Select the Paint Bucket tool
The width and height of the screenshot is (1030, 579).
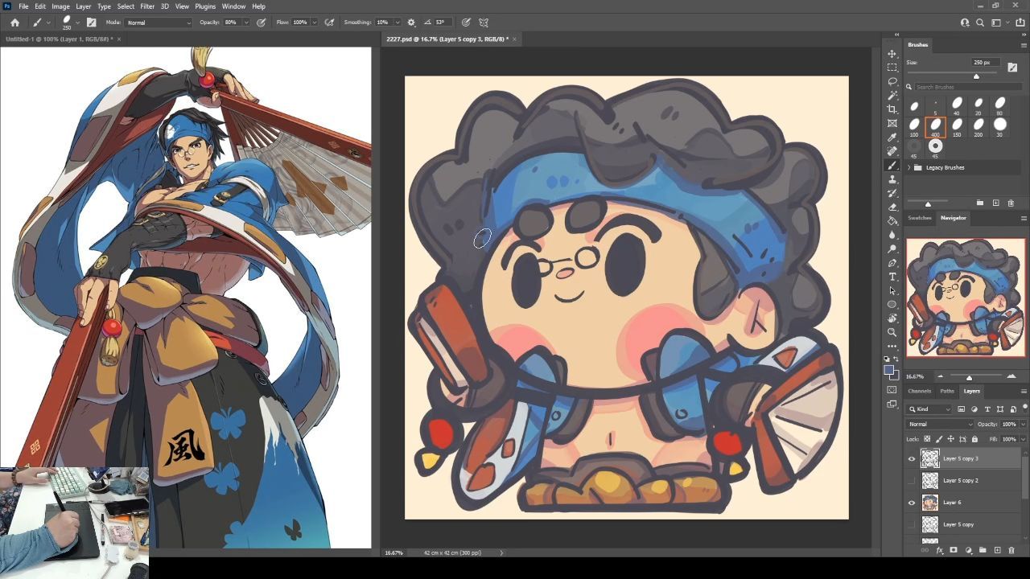click(892, 220)
